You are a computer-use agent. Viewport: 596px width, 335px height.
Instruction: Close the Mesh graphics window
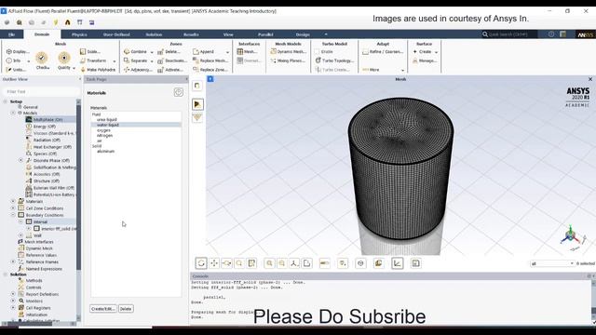[x=590, y=79]
